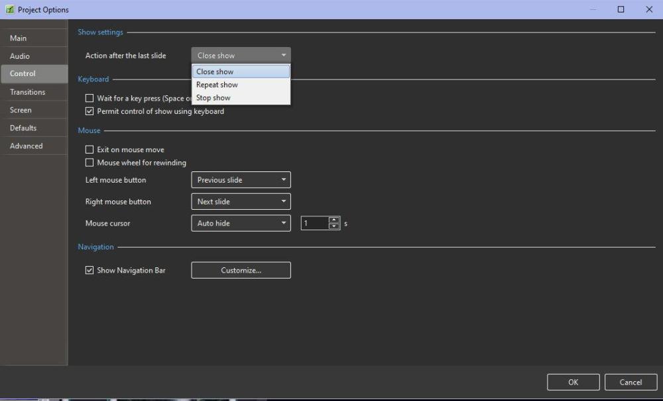The width and height of the screenshot is (663, 401).
Task: Expand the Right mouse button dropdown
Action: click(x=241, y=202)
